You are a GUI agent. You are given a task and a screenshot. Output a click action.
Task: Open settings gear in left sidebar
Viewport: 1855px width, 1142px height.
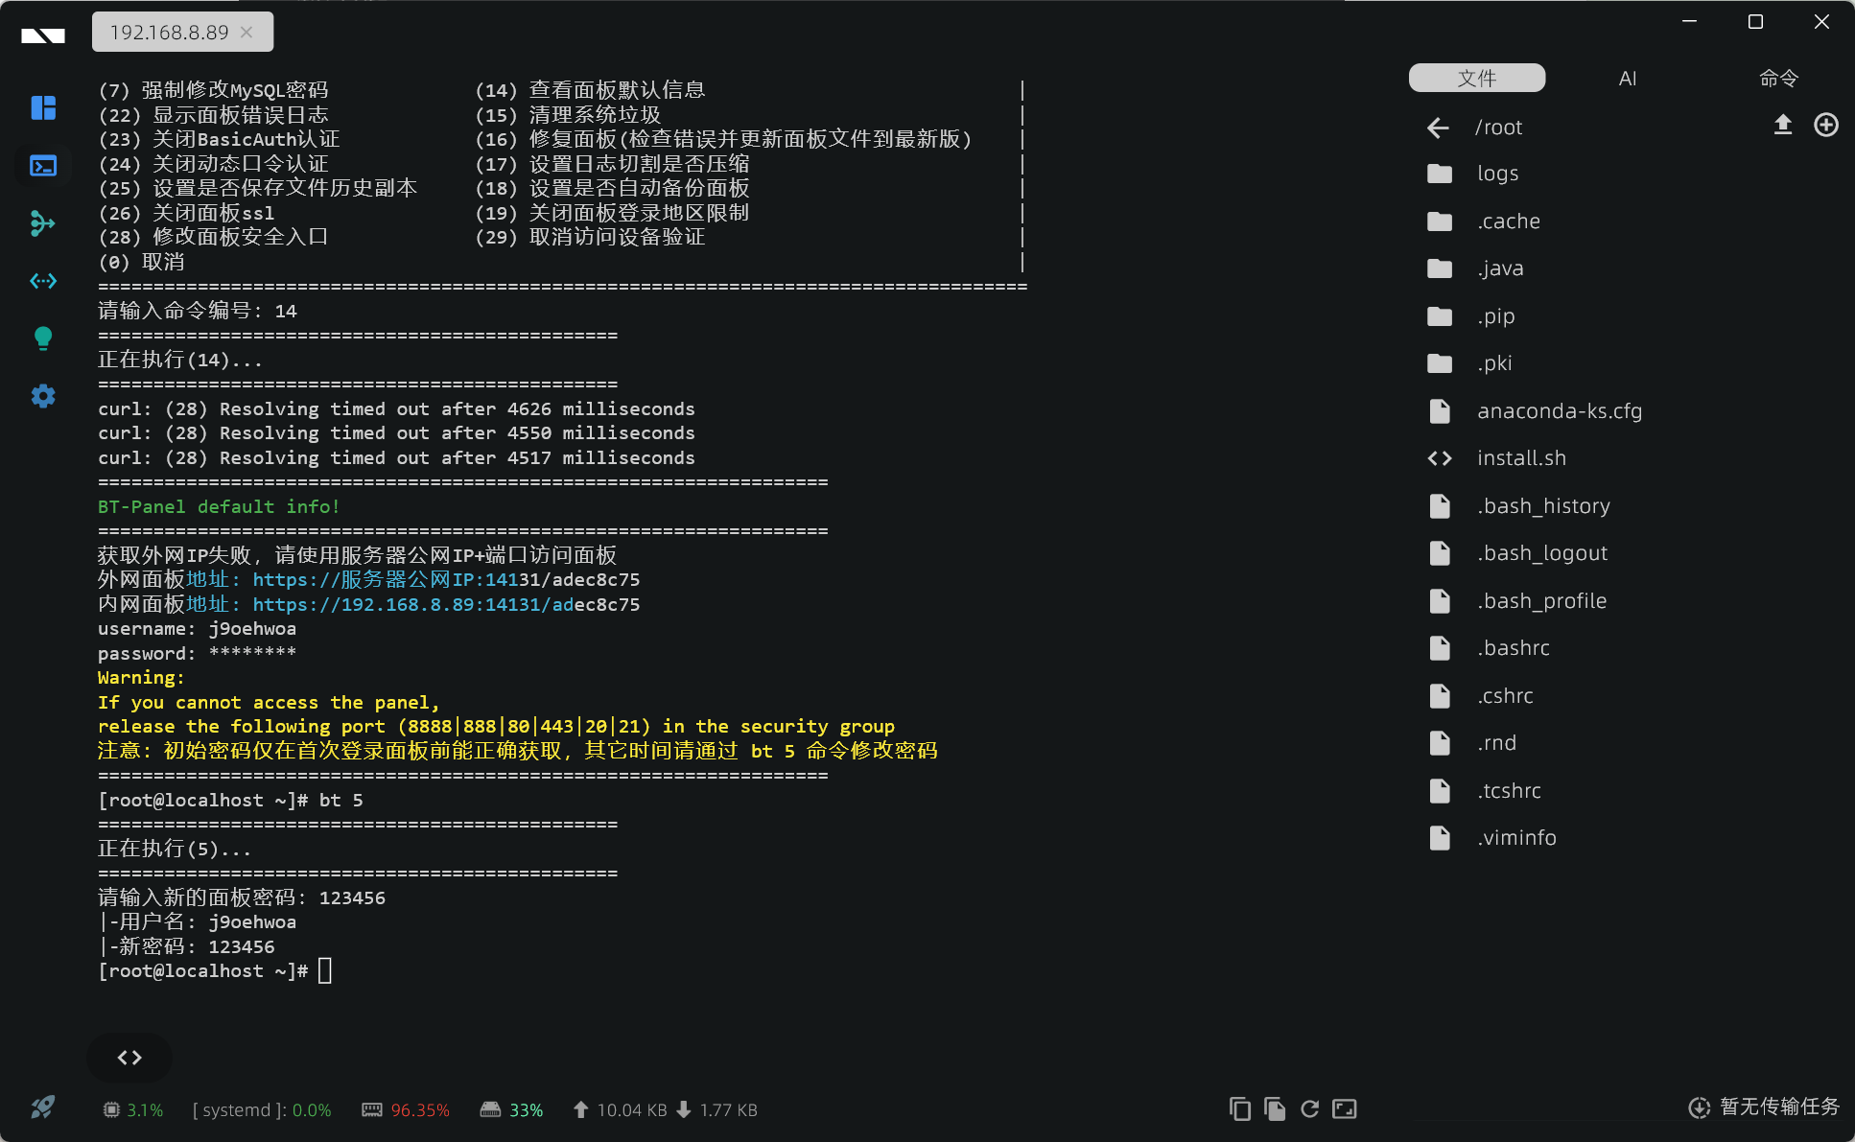pos(43,396)
